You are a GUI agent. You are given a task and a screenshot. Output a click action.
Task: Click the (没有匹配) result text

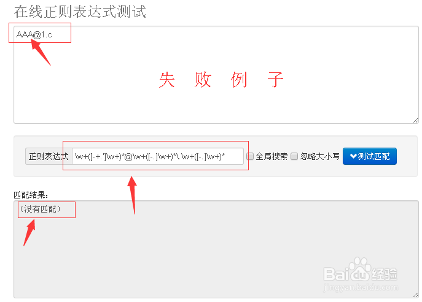[40, 209]
